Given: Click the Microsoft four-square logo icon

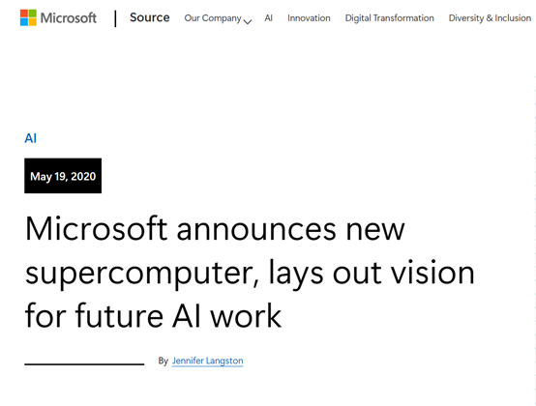Looking at the screenshot, I should (28, 17).
